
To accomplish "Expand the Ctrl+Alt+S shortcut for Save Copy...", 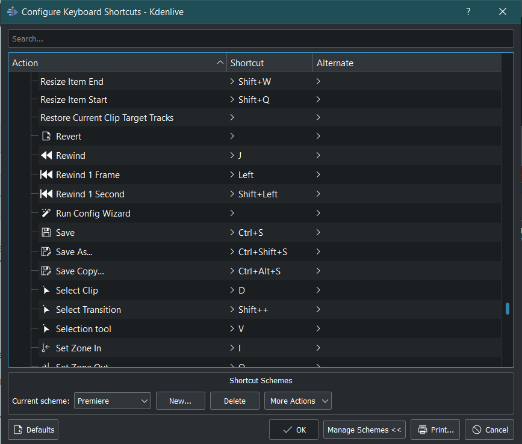I will click(x=232, y=271).
